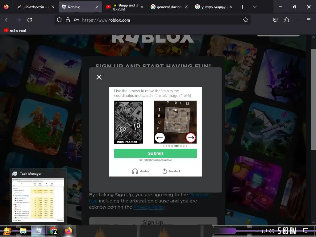The height and width of the screenshot is (237, 316).
Task: Click the Train Position reference image
Action: tap(129, 122)
